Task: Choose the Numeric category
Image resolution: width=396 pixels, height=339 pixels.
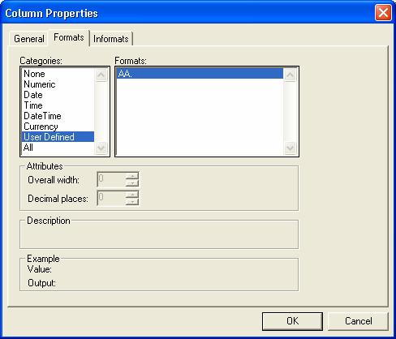Action: tap(58, 84)
